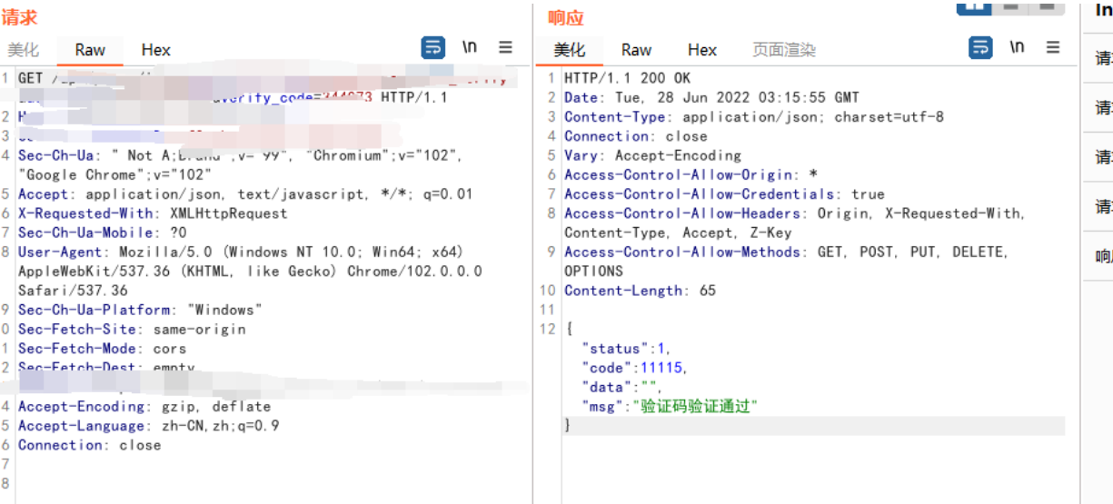Open the request panel hamburger menu
Viewport: 1113px width, 504px height.
(x=506, y=47)
